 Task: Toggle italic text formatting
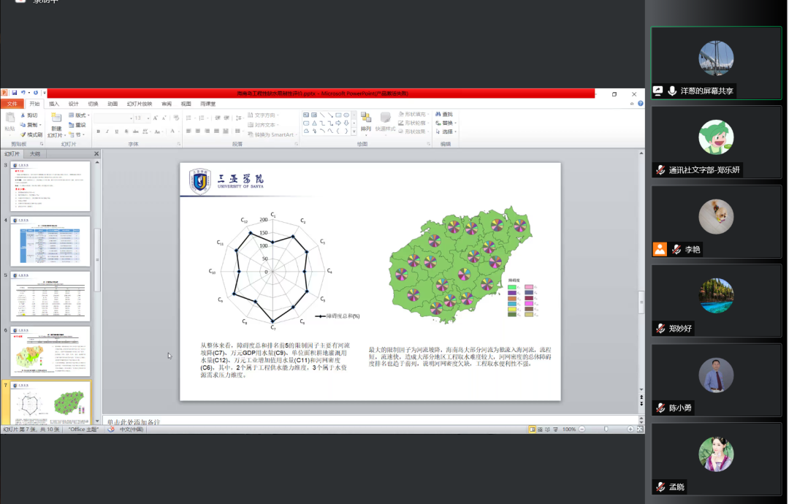coord(107,131)
